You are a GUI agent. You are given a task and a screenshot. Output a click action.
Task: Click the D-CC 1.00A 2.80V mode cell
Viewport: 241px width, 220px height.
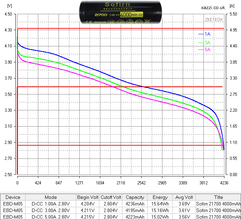click(51, 204)
